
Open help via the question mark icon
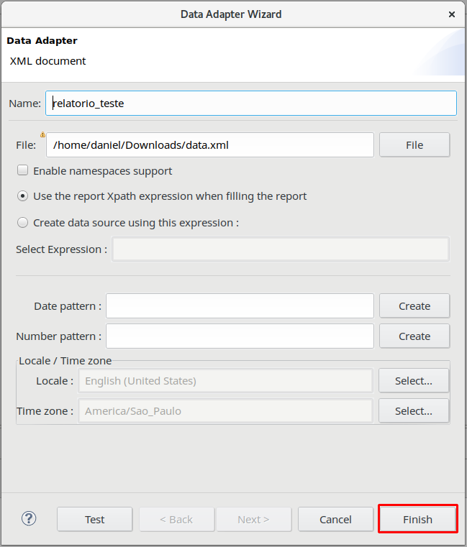(29, 518)
